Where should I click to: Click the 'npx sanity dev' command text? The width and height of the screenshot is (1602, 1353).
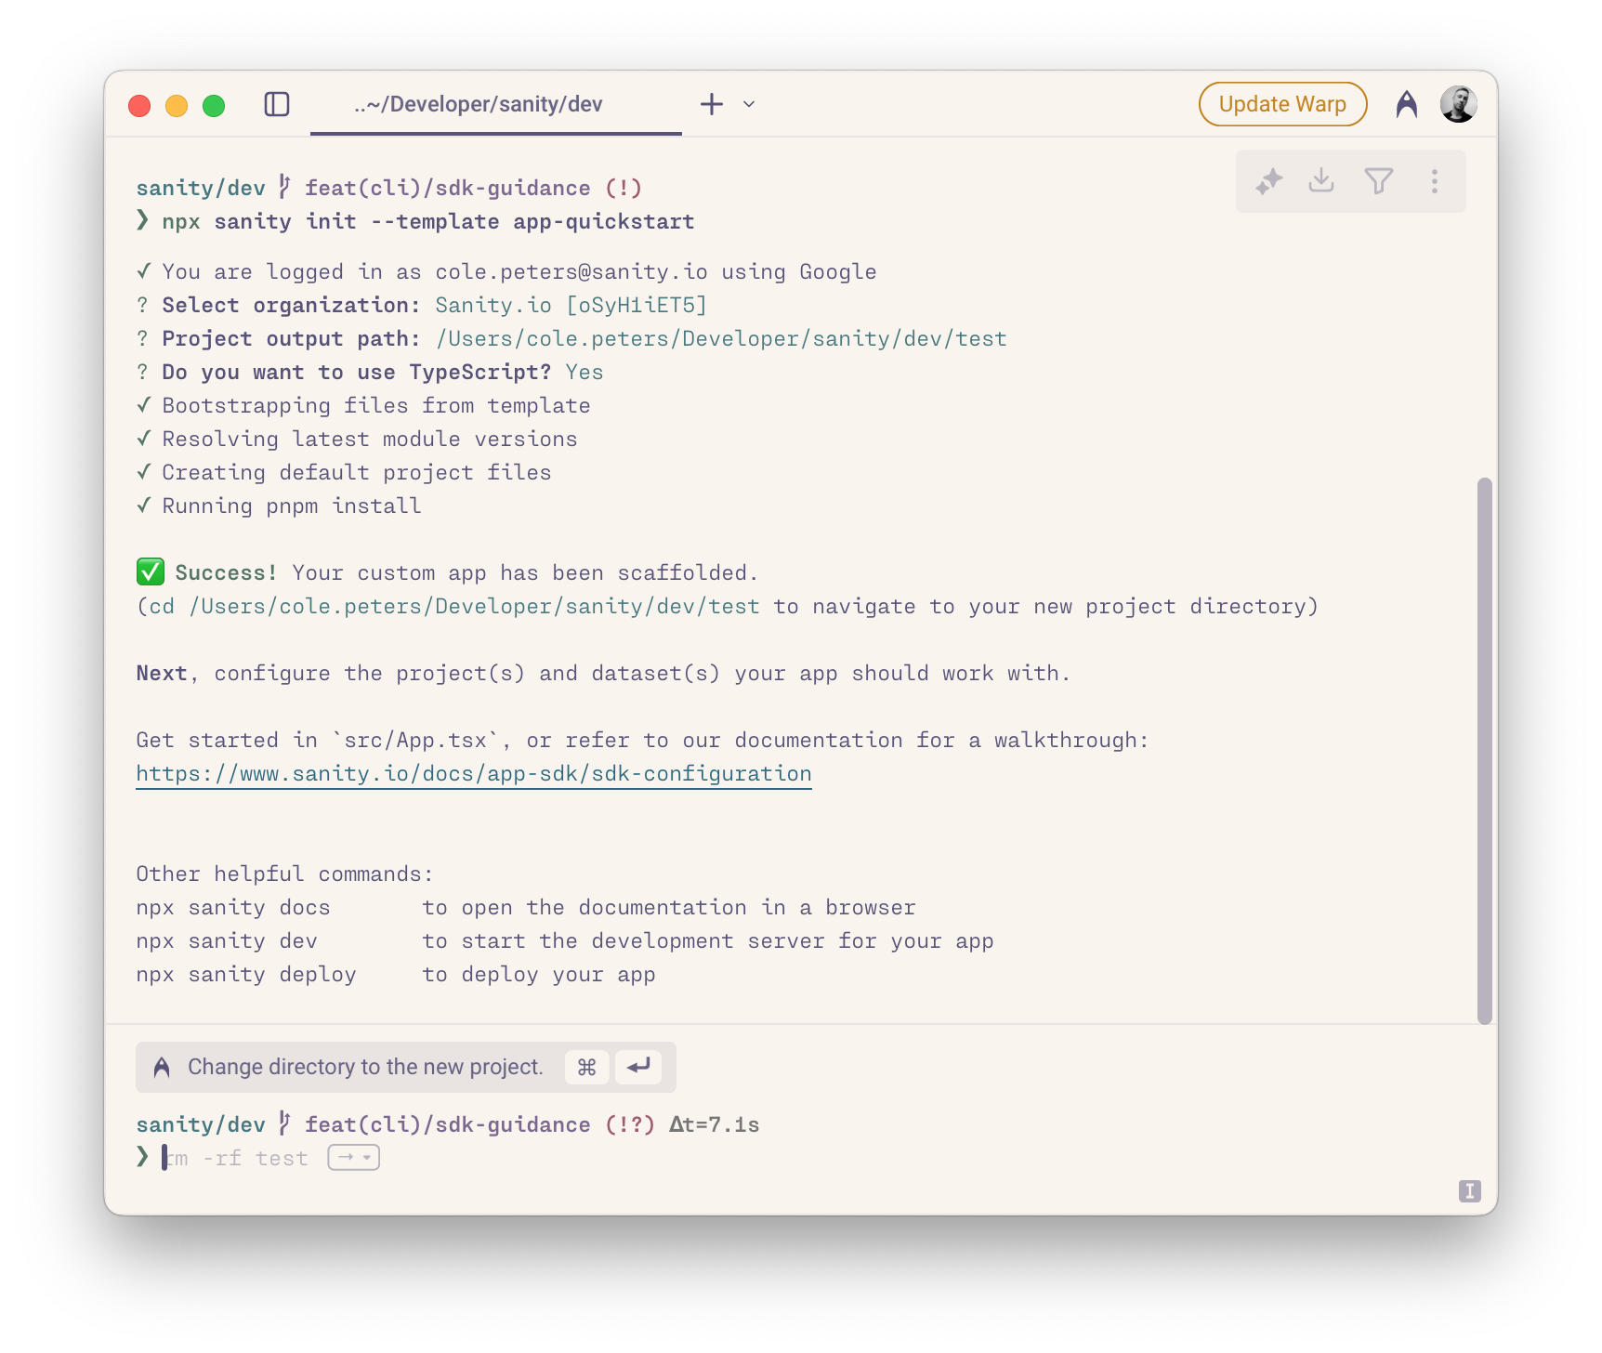[x=227, y=941]
